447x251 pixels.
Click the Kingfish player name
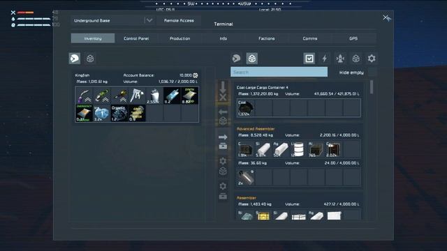click(82, 75)
